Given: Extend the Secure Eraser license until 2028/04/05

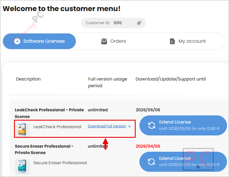Looking at the screenshot, I should click(x=183, y=162).
